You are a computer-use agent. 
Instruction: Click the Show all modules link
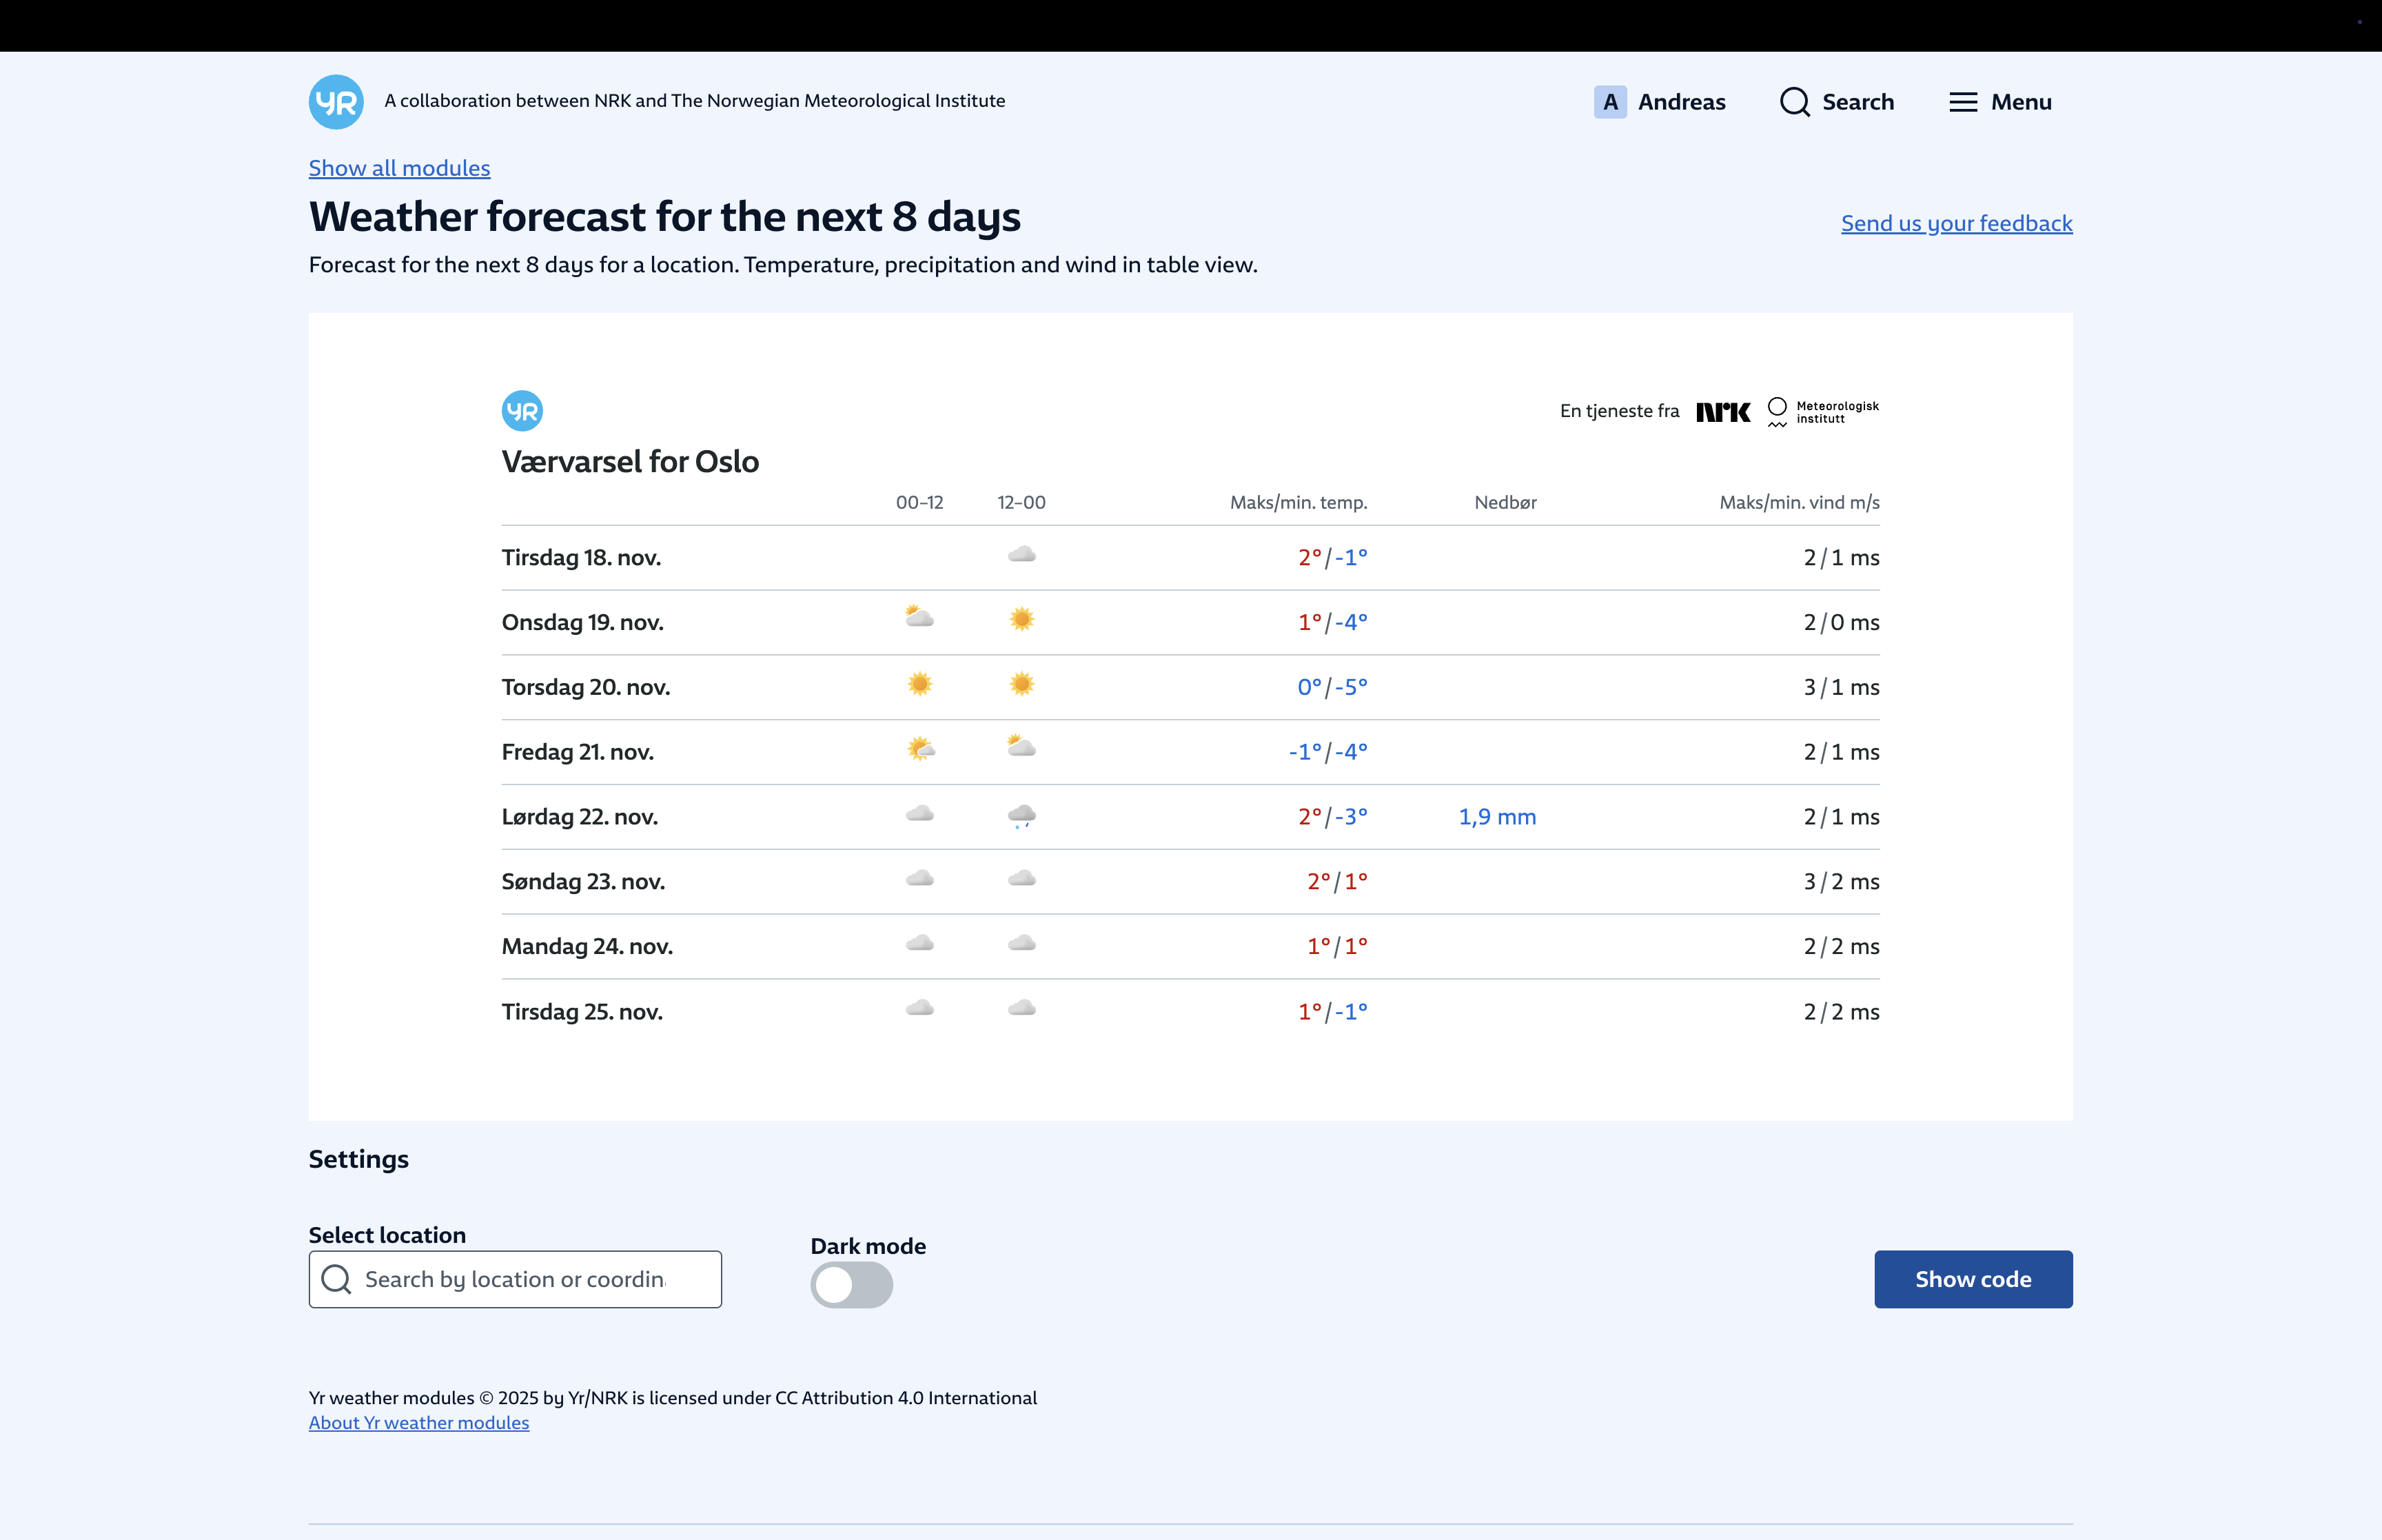coord(399,168)
